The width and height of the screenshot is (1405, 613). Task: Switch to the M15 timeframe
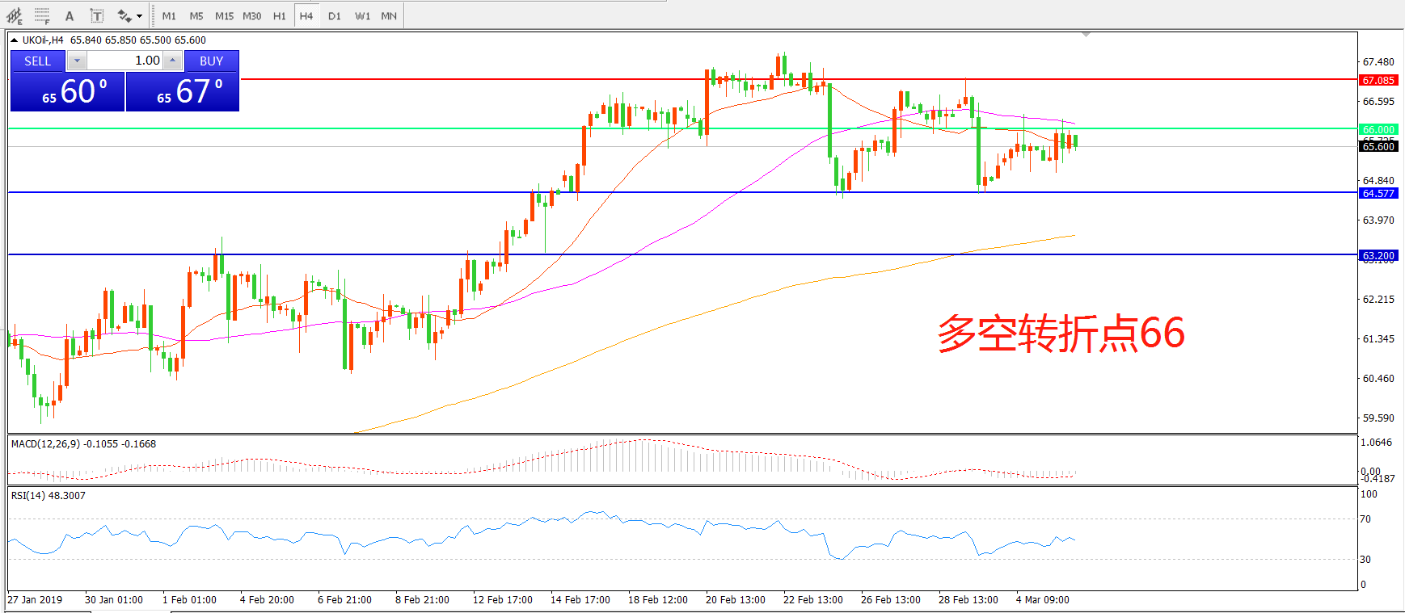click(x=224, y=16)
